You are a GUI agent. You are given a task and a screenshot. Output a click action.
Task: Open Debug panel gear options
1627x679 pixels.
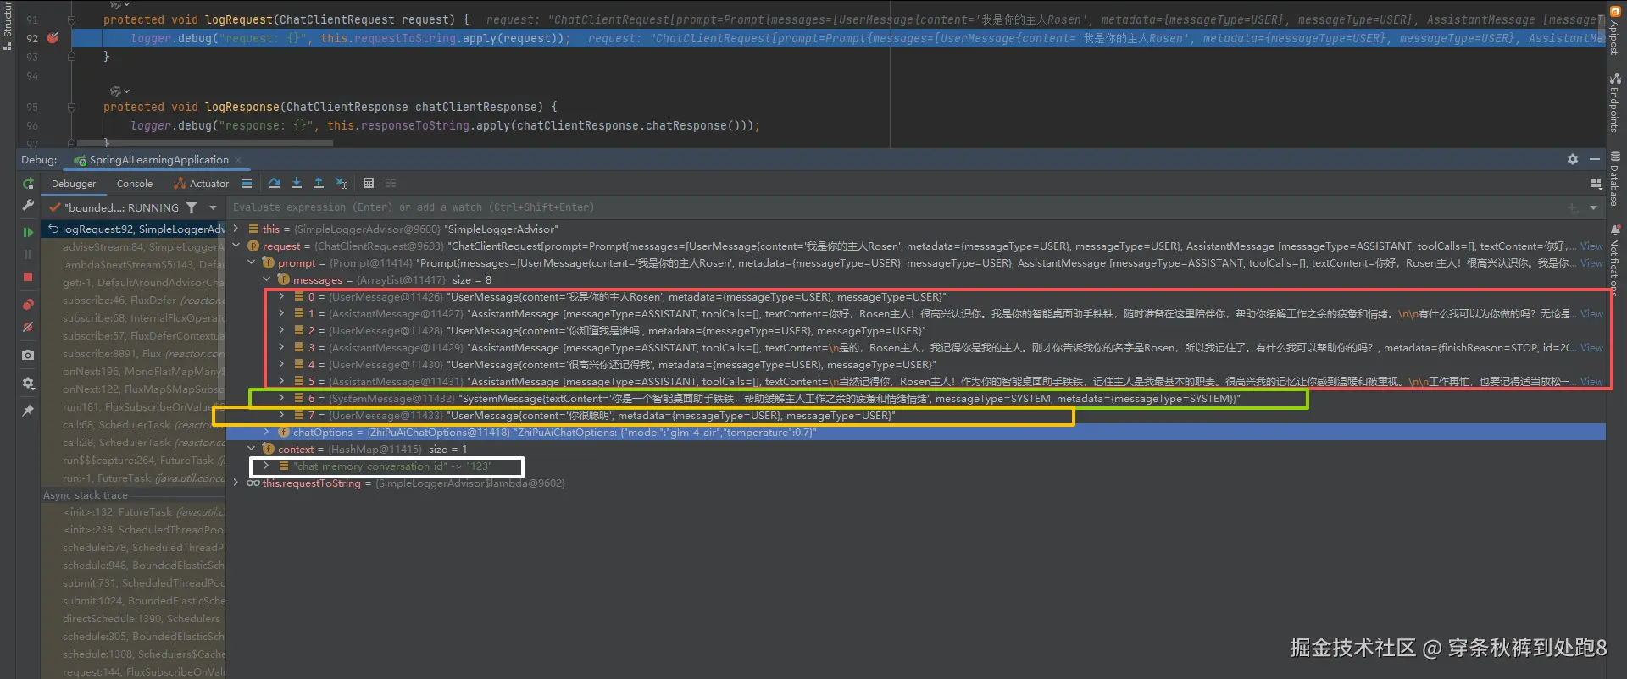click(x=1573, y=159)
